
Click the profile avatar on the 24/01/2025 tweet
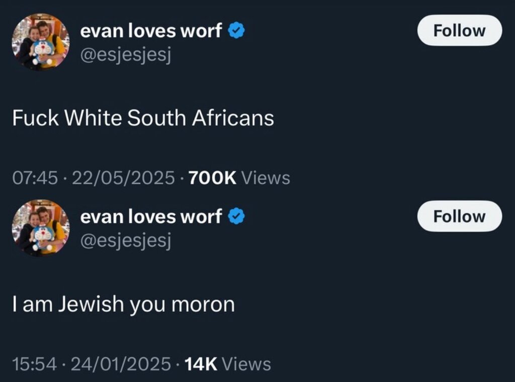point(41,227)
